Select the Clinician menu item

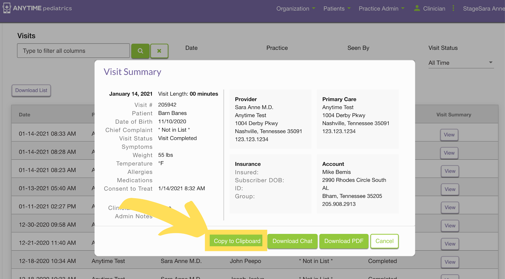coord(434,9)
